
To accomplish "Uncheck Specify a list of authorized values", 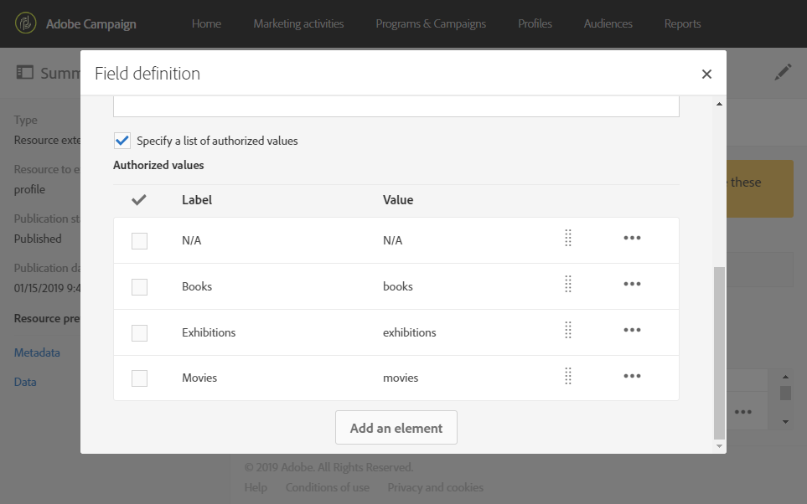I will (122, 141).
